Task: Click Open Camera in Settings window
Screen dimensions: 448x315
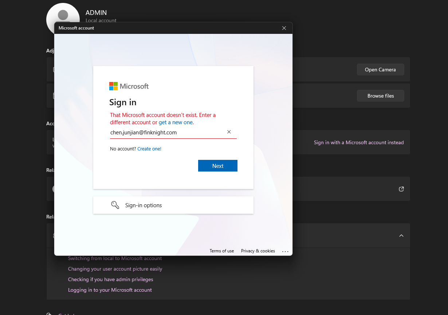Action: [381, 70]
